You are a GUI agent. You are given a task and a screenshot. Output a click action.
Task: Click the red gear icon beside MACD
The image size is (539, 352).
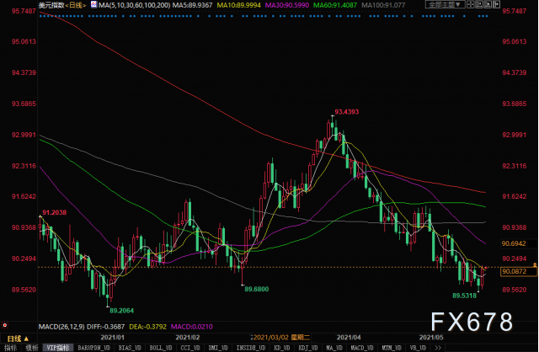pyautogui.click(x=5, y=325)
